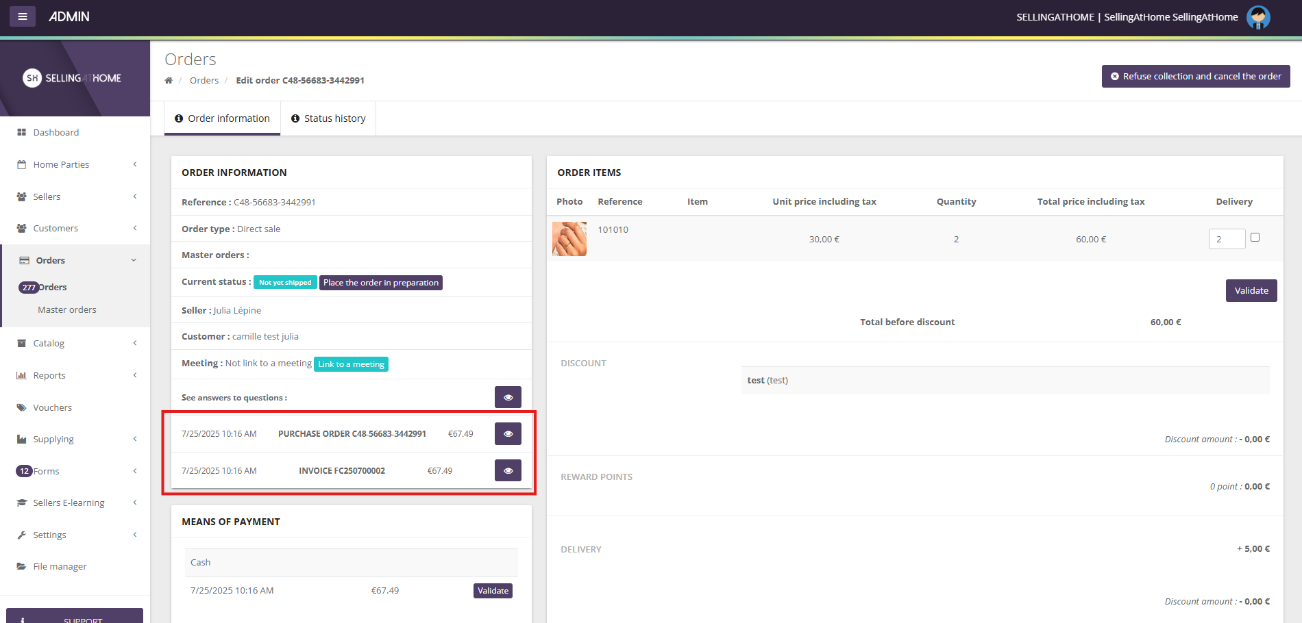Click the hamburger menu icon

[23, 16]
